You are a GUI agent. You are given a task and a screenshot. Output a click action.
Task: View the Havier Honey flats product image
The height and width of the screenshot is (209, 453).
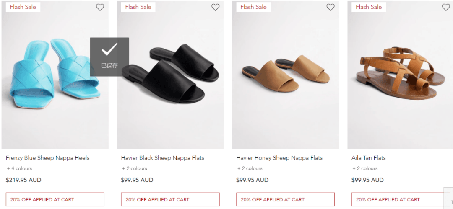pyautogui.click(x=286, y=75)
